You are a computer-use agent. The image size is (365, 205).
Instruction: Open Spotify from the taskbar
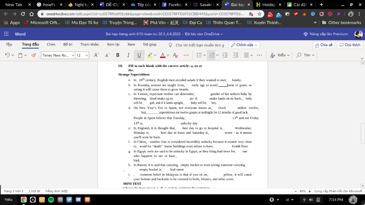[51, 200]
